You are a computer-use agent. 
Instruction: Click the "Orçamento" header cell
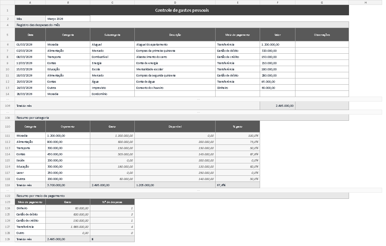coord(68,127)
